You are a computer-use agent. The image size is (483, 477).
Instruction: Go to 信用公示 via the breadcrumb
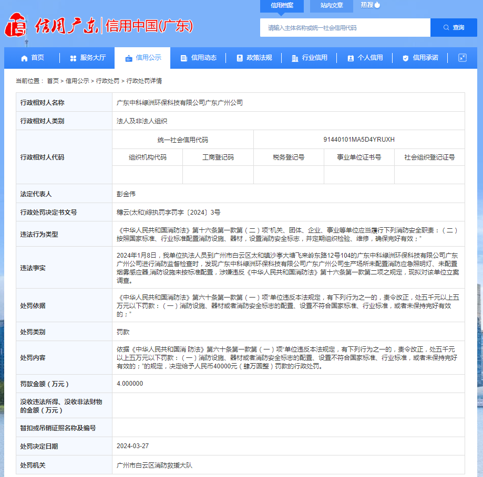(77, 81)
